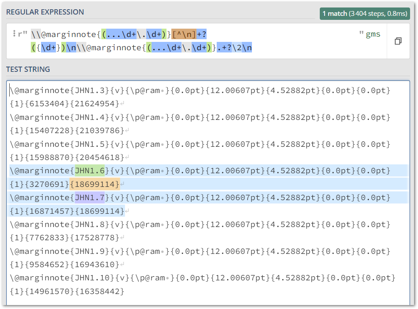The width and height of the screenshot is (418, 309).
Task: Click the copy-to-clipboard icon
Action: point(398,41)
